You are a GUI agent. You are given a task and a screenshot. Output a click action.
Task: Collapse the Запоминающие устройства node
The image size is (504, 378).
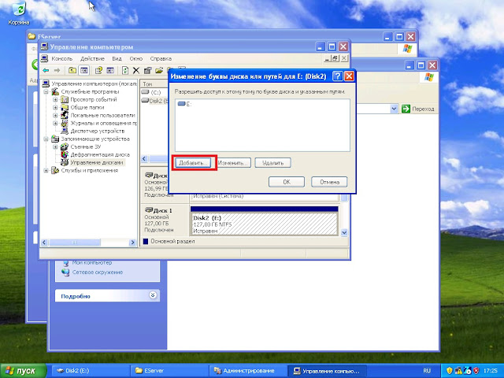46,139
